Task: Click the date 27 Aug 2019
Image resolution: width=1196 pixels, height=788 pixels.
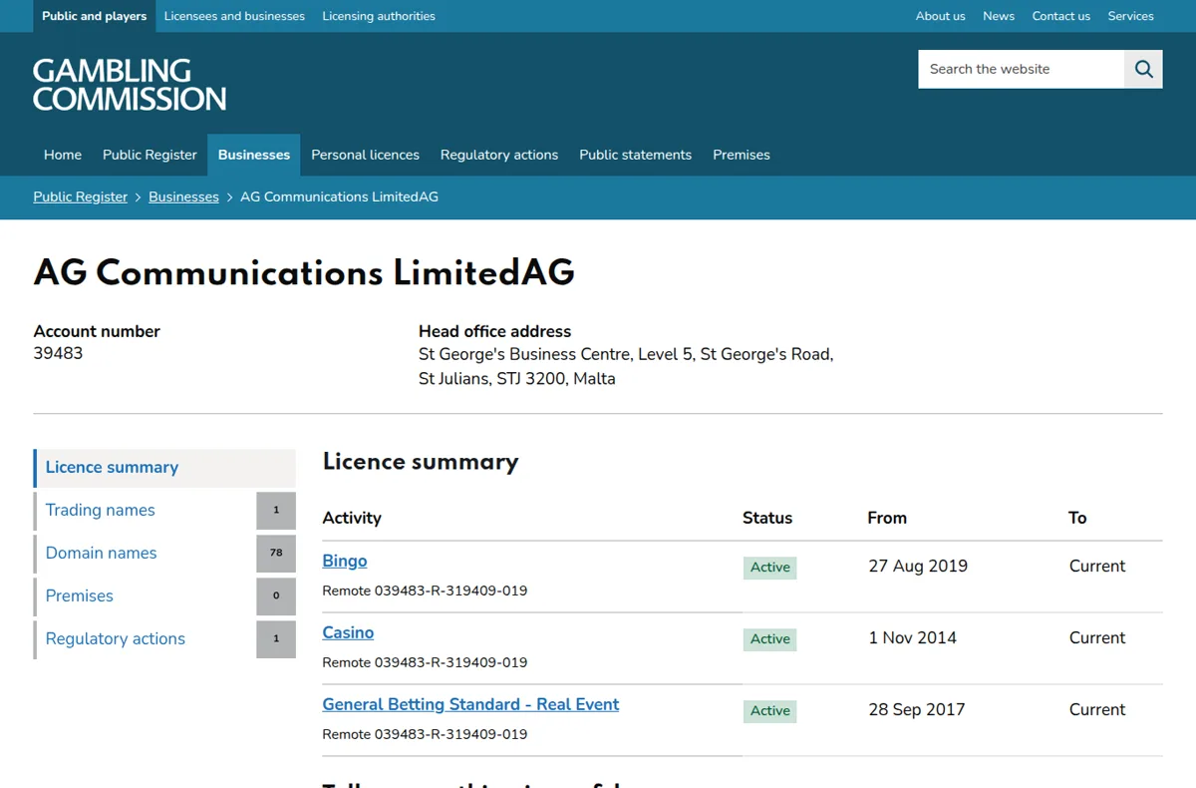Action: point(918,566)
